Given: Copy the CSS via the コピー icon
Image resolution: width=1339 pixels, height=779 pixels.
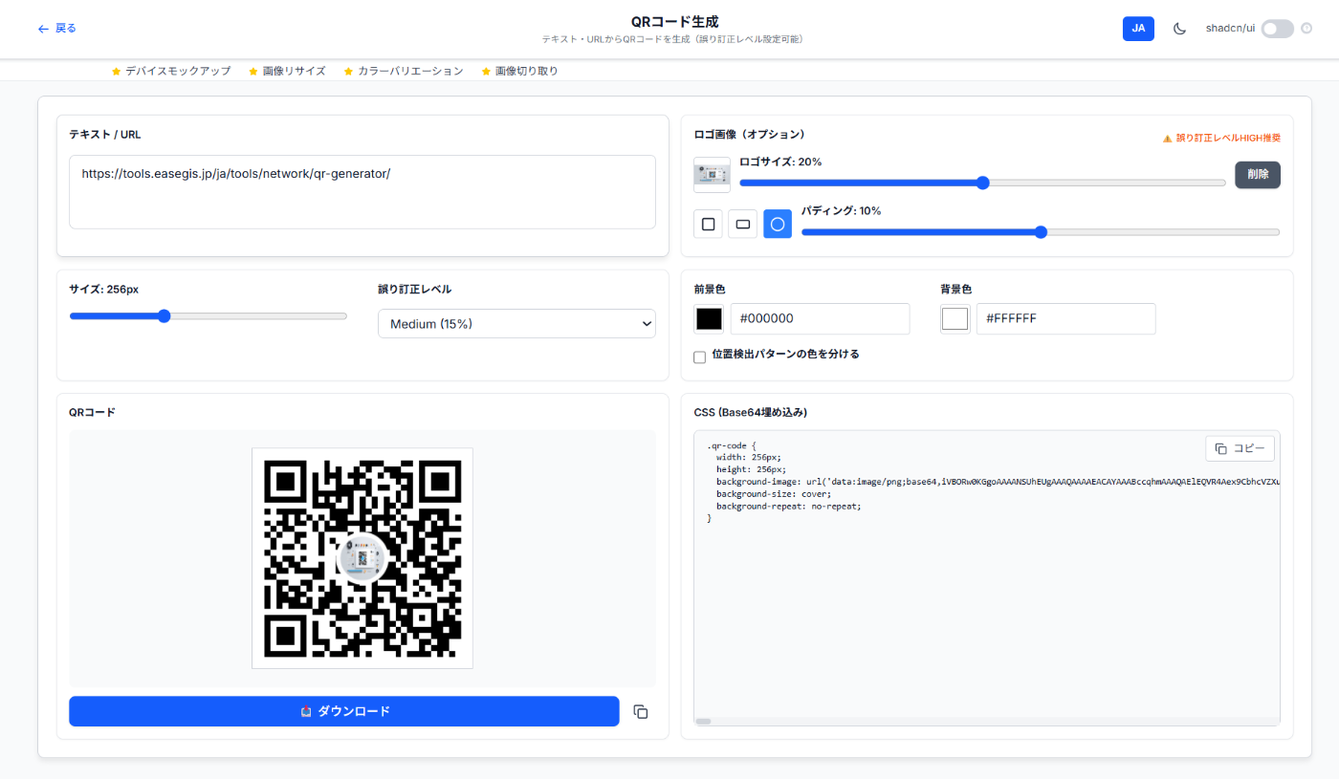Looking at the screenshot, I should (x=1240, y=448).
